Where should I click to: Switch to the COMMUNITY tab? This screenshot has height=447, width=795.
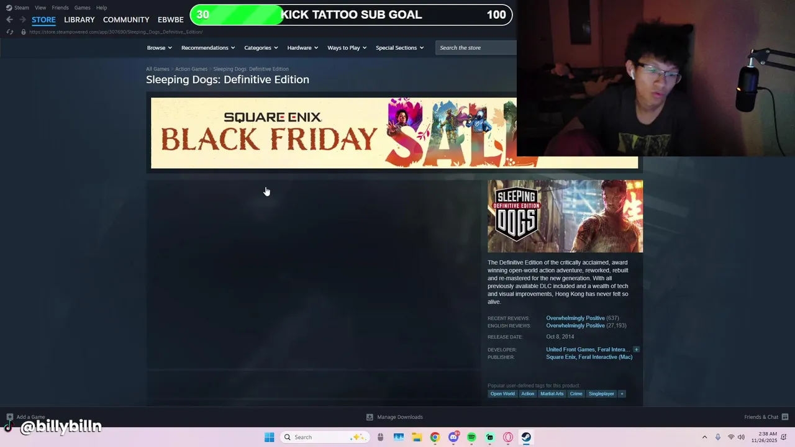[126, 20]
